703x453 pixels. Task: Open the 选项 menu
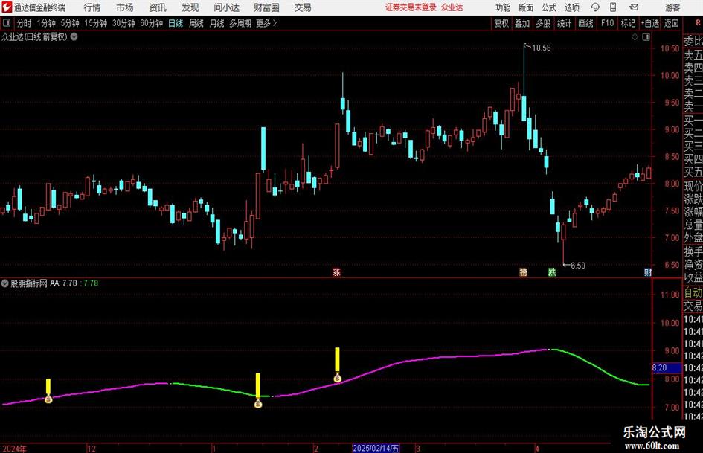tap(572, 7)
